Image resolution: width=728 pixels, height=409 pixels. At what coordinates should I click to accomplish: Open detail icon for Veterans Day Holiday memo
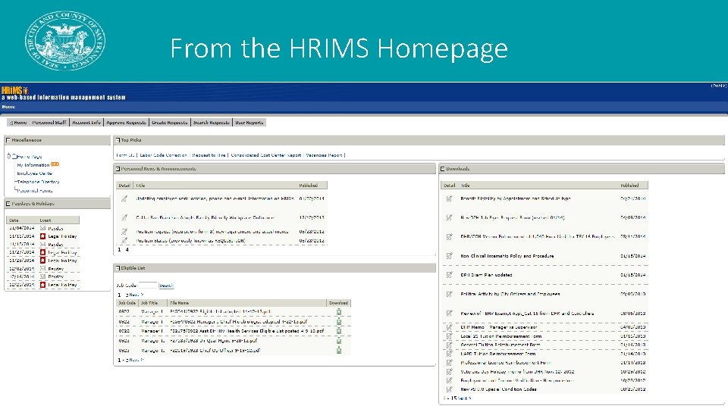(449, 371)
